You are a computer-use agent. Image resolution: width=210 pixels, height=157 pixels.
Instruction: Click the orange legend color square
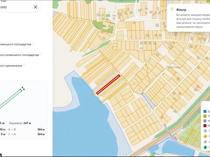[205, 116]
